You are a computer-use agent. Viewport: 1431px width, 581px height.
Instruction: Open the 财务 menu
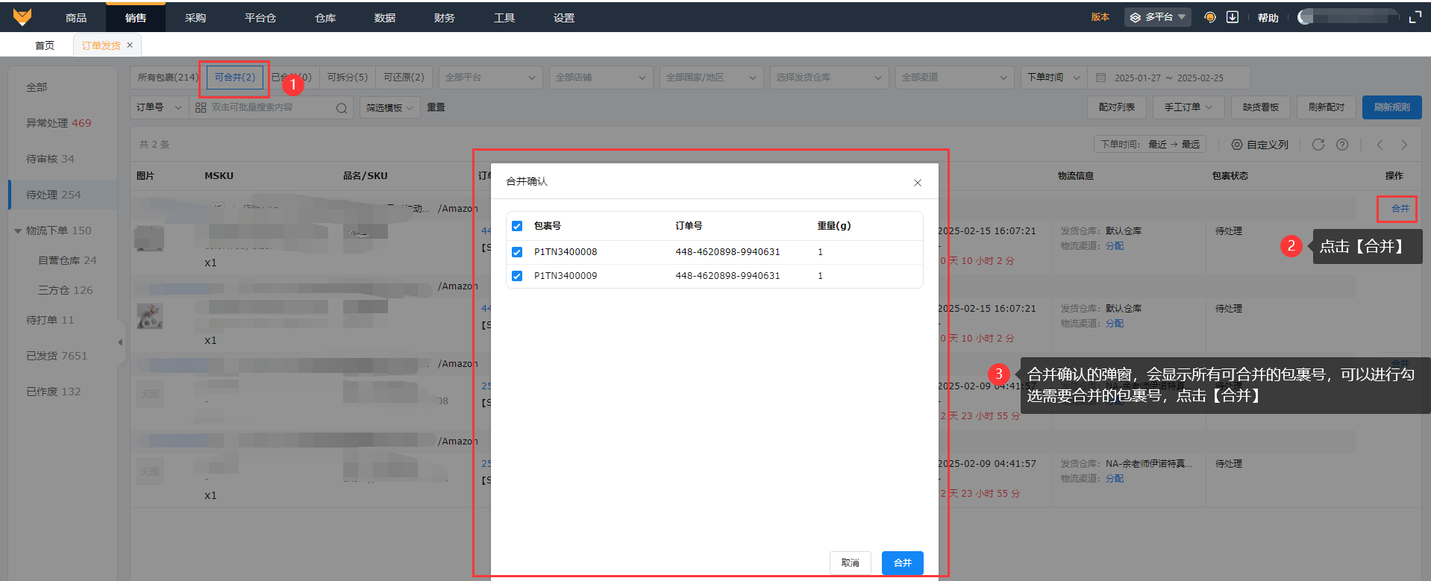point(445,18)
